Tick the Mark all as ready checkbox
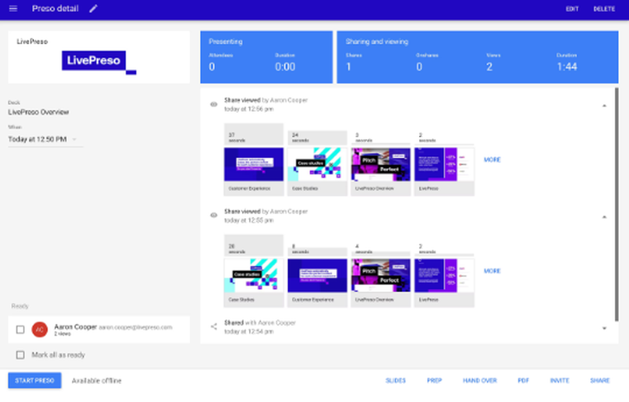The height and width of the screenshot is (402, 629). [x=20, y=355]
